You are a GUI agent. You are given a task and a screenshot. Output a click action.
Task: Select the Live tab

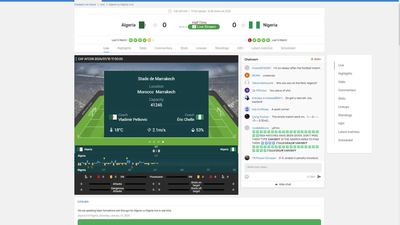[106, 48]
